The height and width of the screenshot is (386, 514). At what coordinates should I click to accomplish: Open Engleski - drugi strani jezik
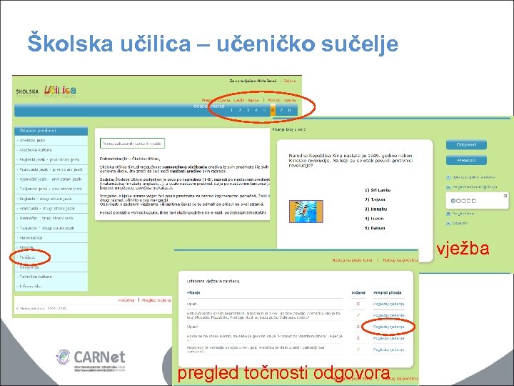coord(51,199)
